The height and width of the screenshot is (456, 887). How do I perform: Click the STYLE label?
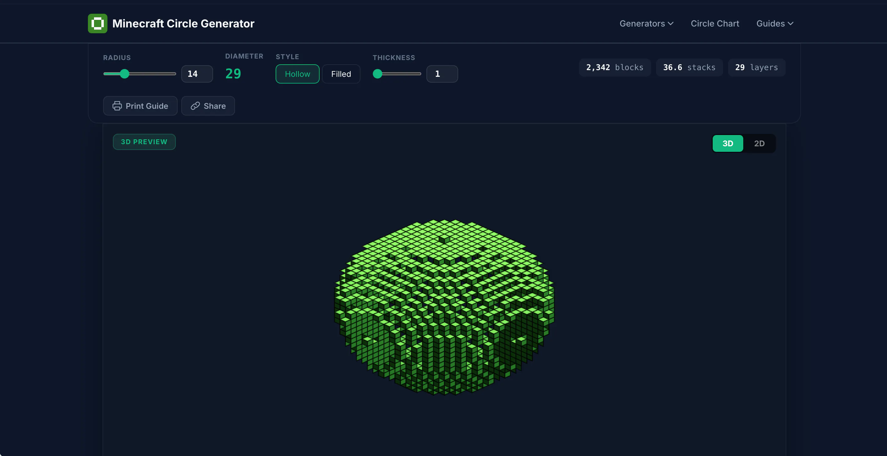click(287, 57)
